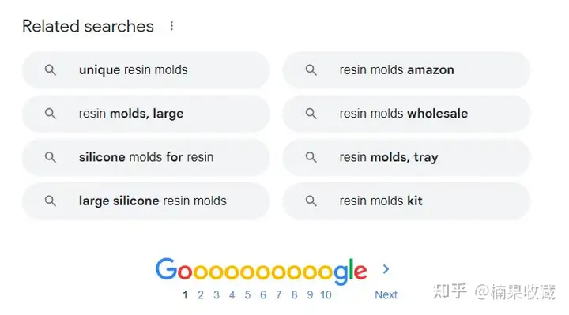Search for unique resin molds suggestion
This screenshot has width=569, height=315.
pos(145,70)
